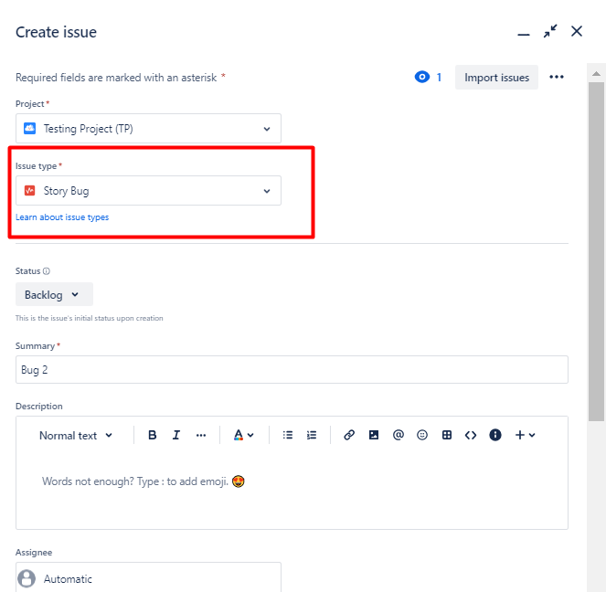The image size is (606, 592).
Task: Insert a numbered list
Action: pos(312,435)
